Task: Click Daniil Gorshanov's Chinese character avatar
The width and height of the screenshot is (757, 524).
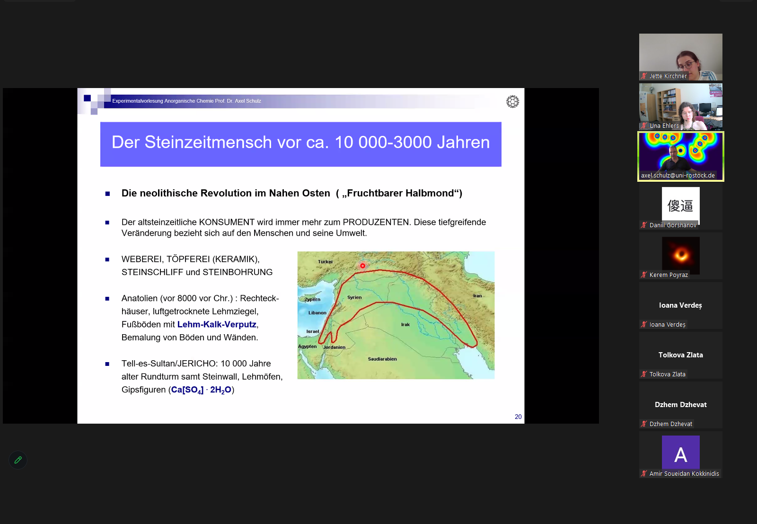Action: tap(680, 205)
